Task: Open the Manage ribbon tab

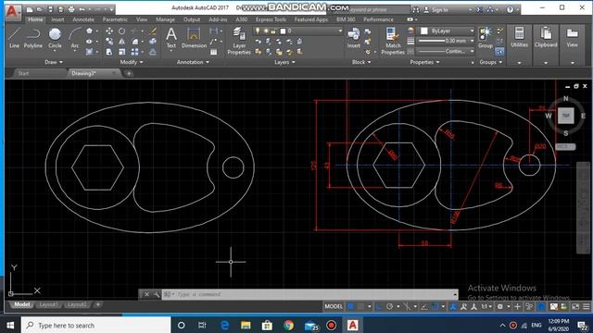Action: (165, 19)
